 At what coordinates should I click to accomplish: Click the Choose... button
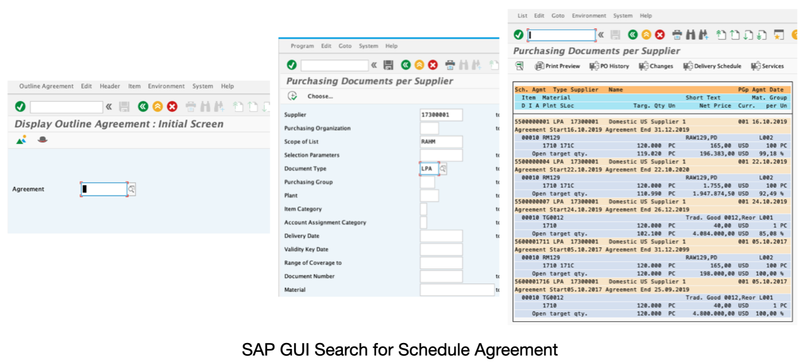coord(320,96)
